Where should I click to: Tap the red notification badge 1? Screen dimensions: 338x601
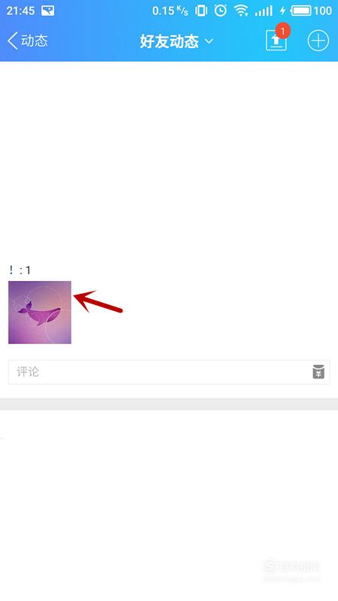coord(282,31)
